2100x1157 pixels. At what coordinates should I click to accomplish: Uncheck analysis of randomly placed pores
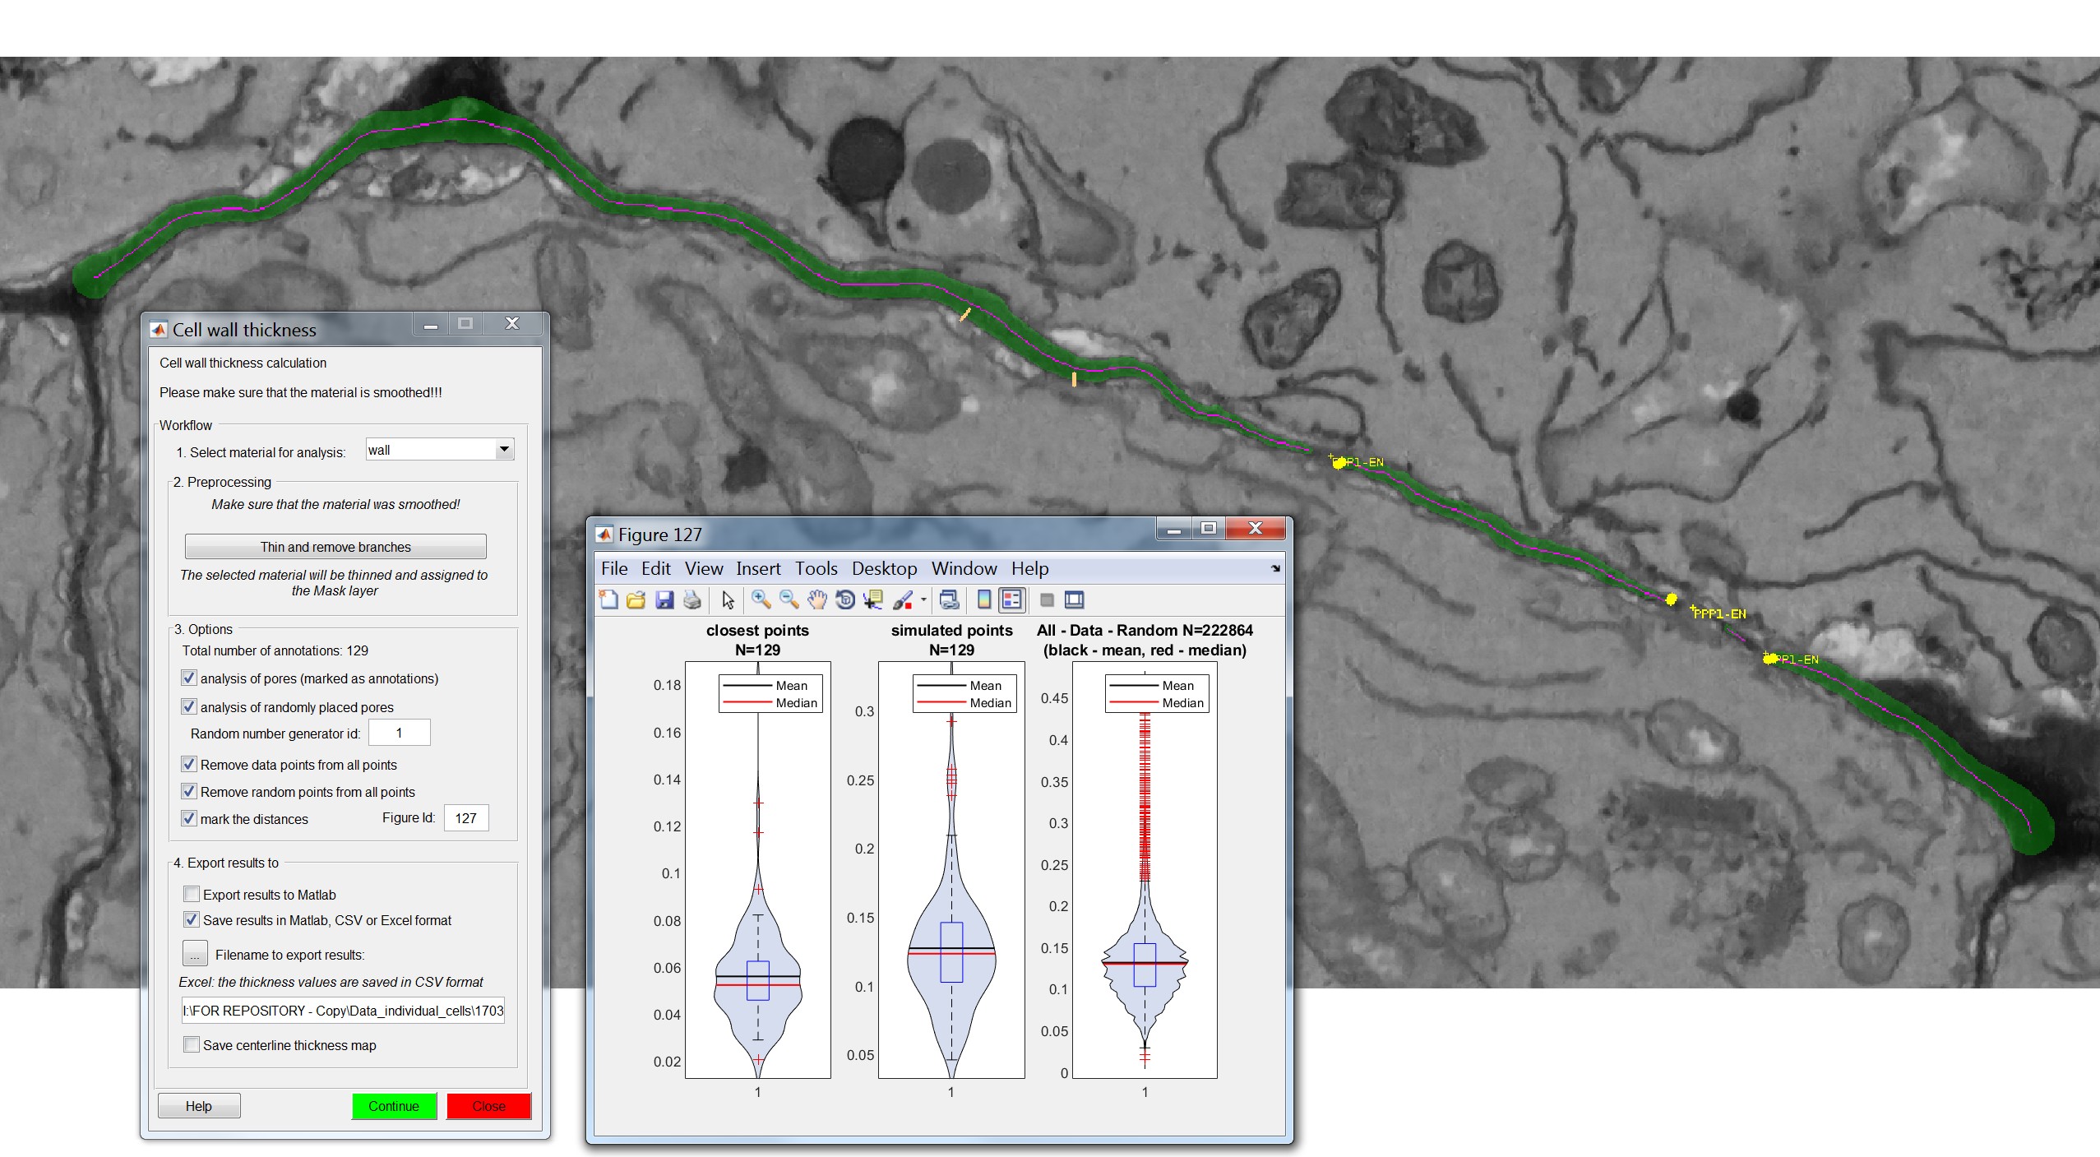[190, 706]
